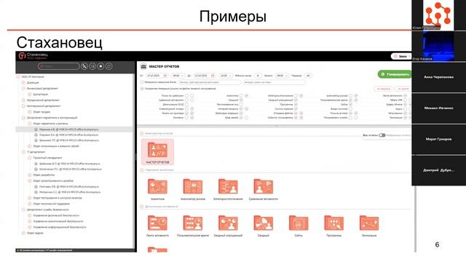Open the Сводный report folder icon
Image resolution: width=466 pixels, height=262 pixels.
tap(264, 223)
